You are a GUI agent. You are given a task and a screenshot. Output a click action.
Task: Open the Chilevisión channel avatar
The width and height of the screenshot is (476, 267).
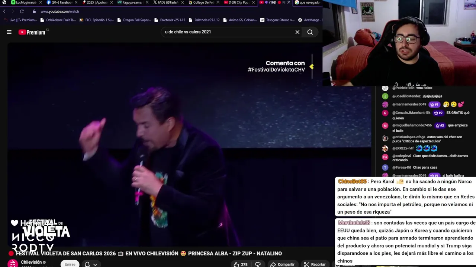pos(13,264)
